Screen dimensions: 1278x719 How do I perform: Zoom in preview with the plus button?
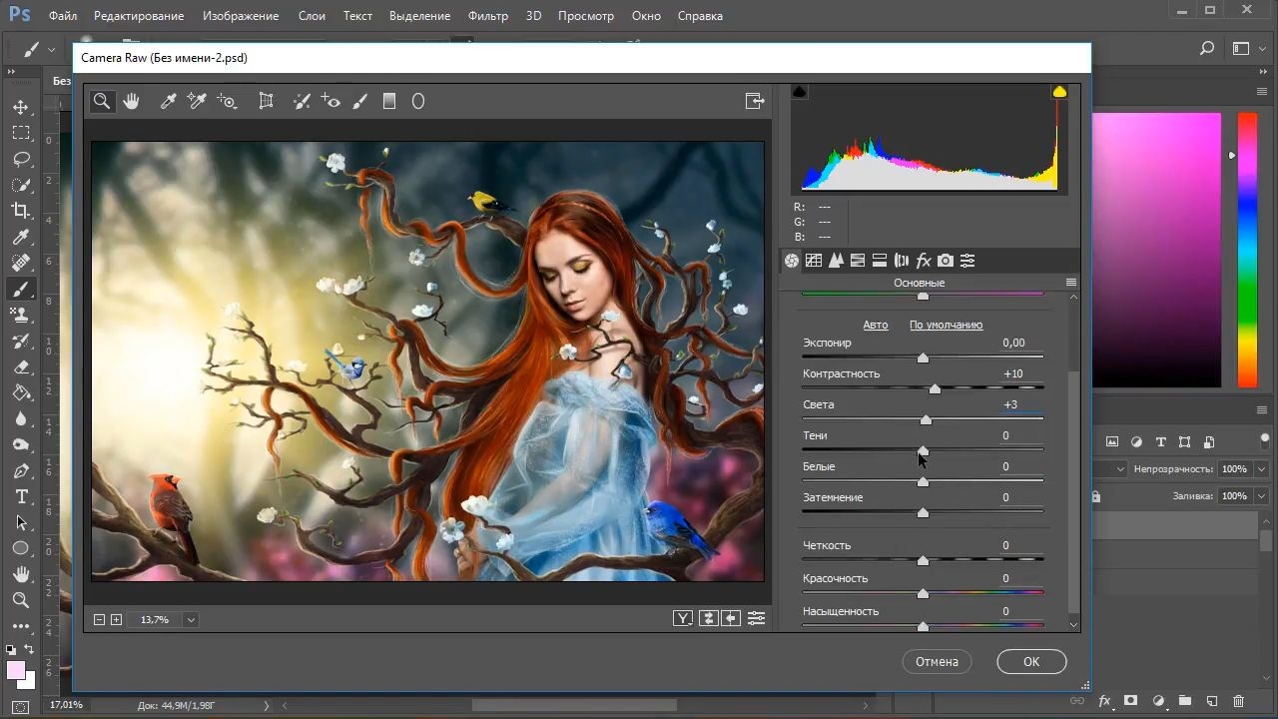coord(116,620)
